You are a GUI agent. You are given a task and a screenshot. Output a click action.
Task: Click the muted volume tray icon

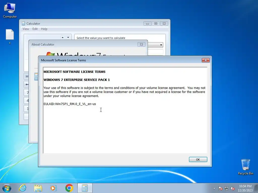233,188
